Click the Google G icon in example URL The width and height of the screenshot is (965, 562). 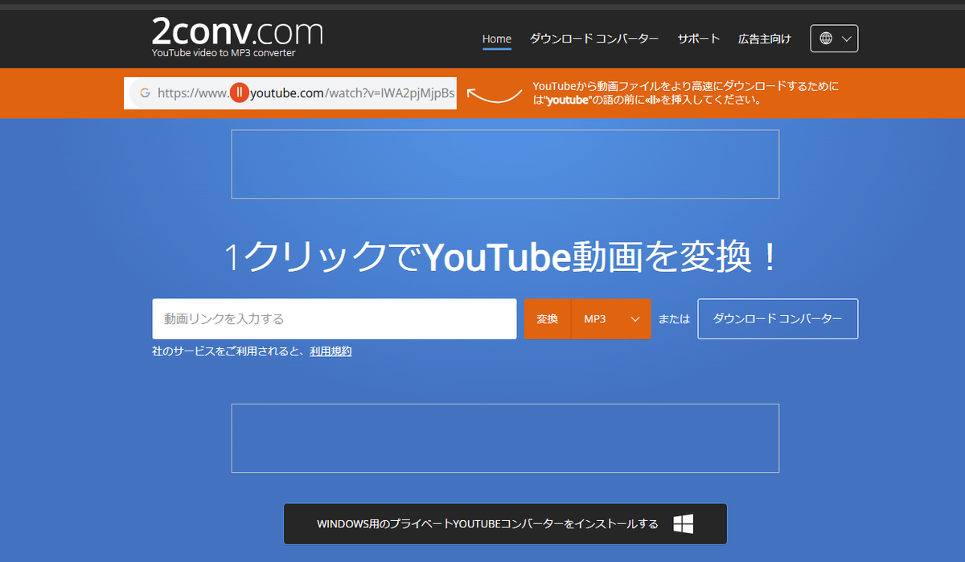point(146,92)
